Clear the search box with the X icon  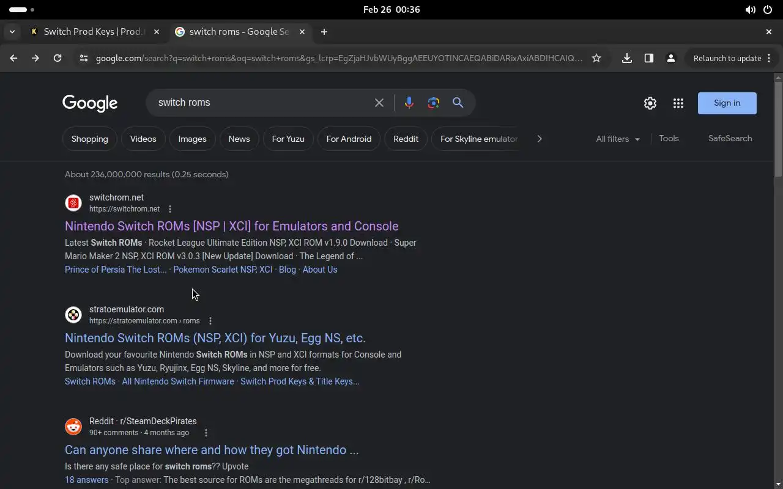[x=379, y=103]
